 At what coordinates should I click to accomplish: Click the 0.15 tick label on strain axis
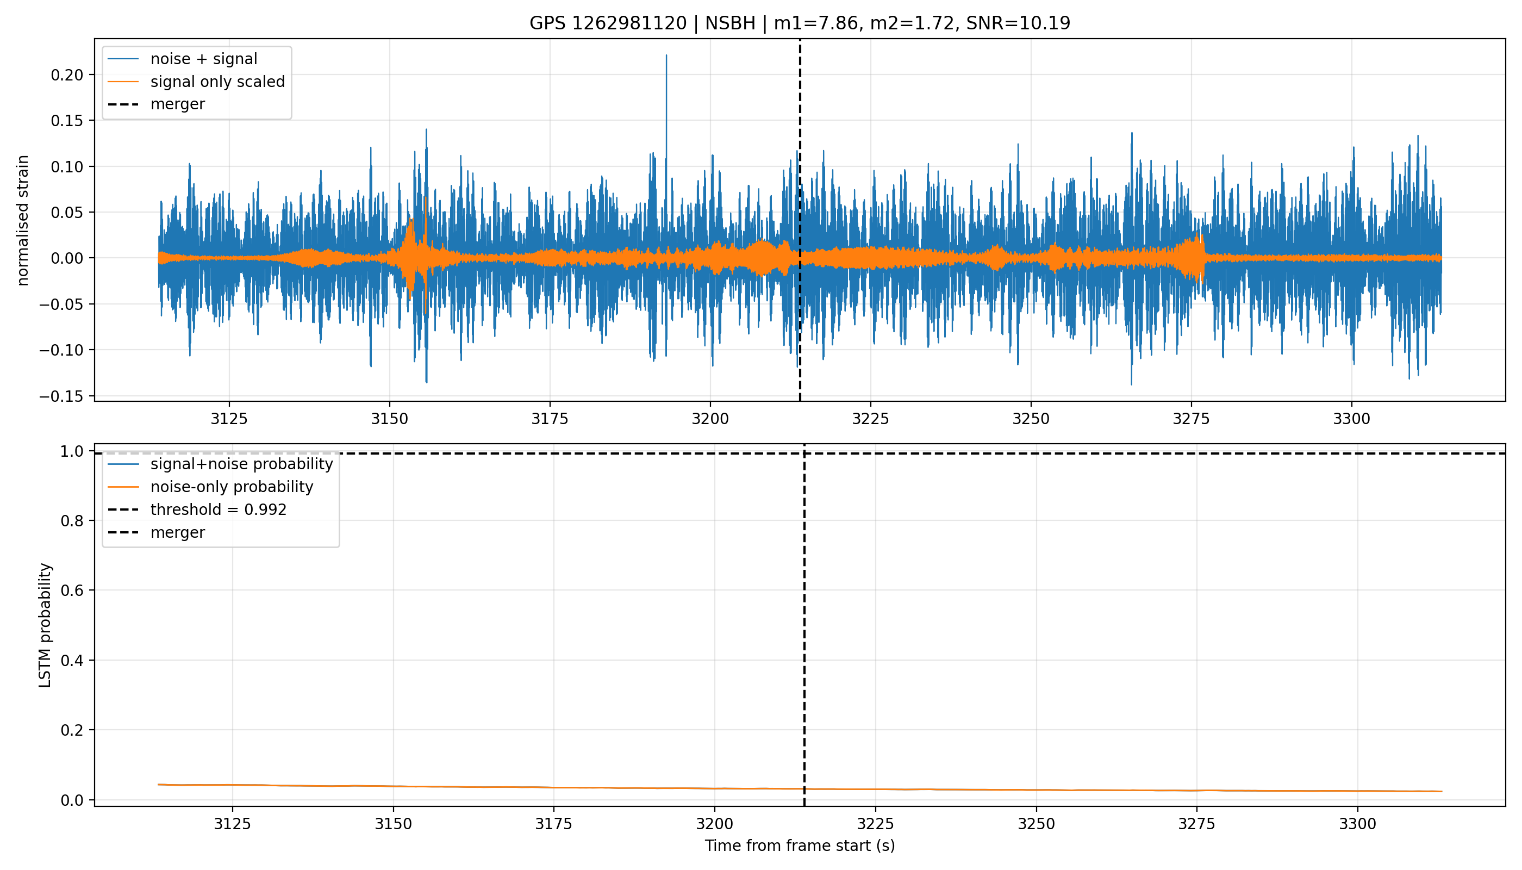point(67,121)
